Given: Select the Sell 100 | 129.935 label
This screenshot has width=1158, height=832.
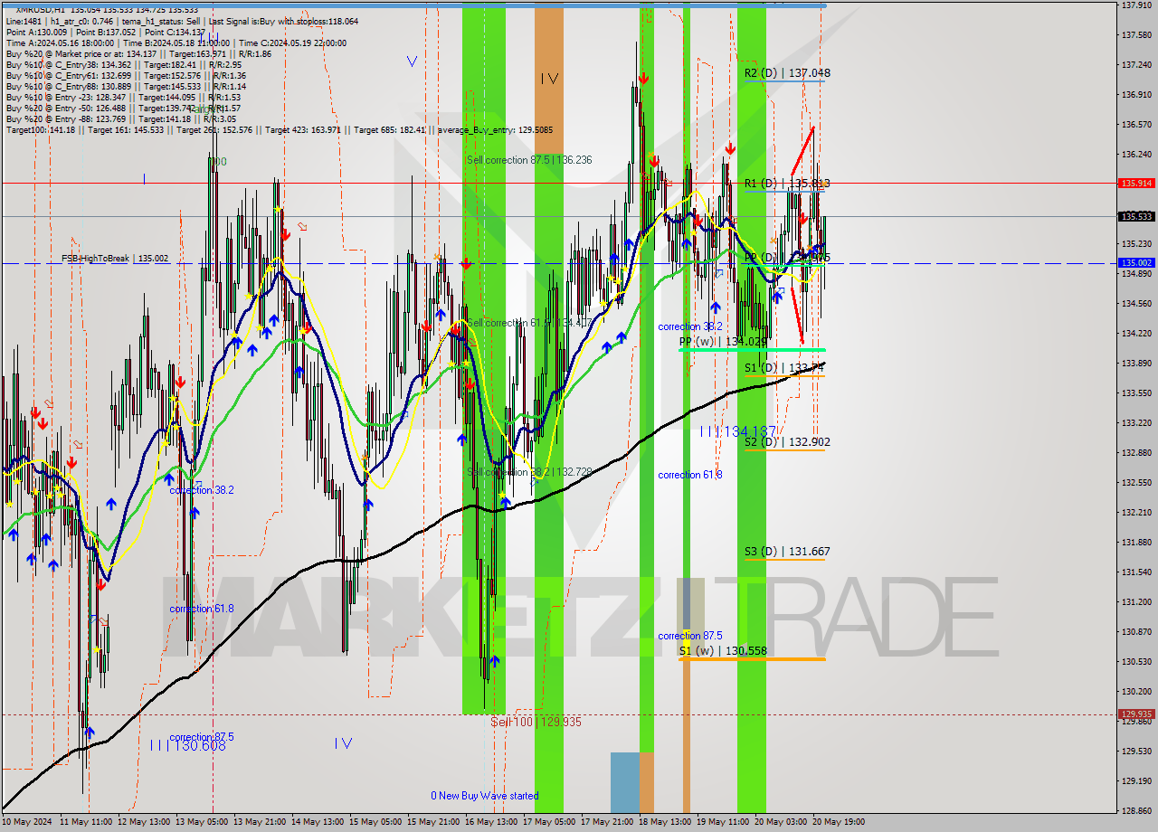Looking at the screenshot, I should click(x=536, y=722).
